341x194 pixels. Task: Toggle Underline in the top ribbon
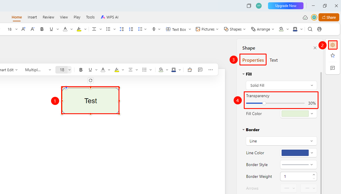coord(51,29)
